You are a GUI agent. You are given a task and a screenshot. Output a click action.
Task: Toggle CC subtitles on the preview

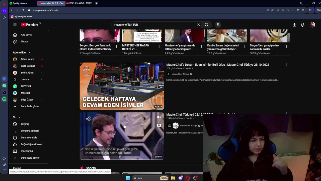(x=159, y=125)
